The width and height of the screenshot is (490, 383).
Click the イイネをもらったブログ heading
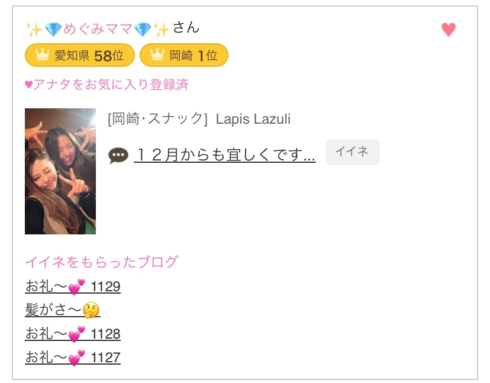[102, 262]
